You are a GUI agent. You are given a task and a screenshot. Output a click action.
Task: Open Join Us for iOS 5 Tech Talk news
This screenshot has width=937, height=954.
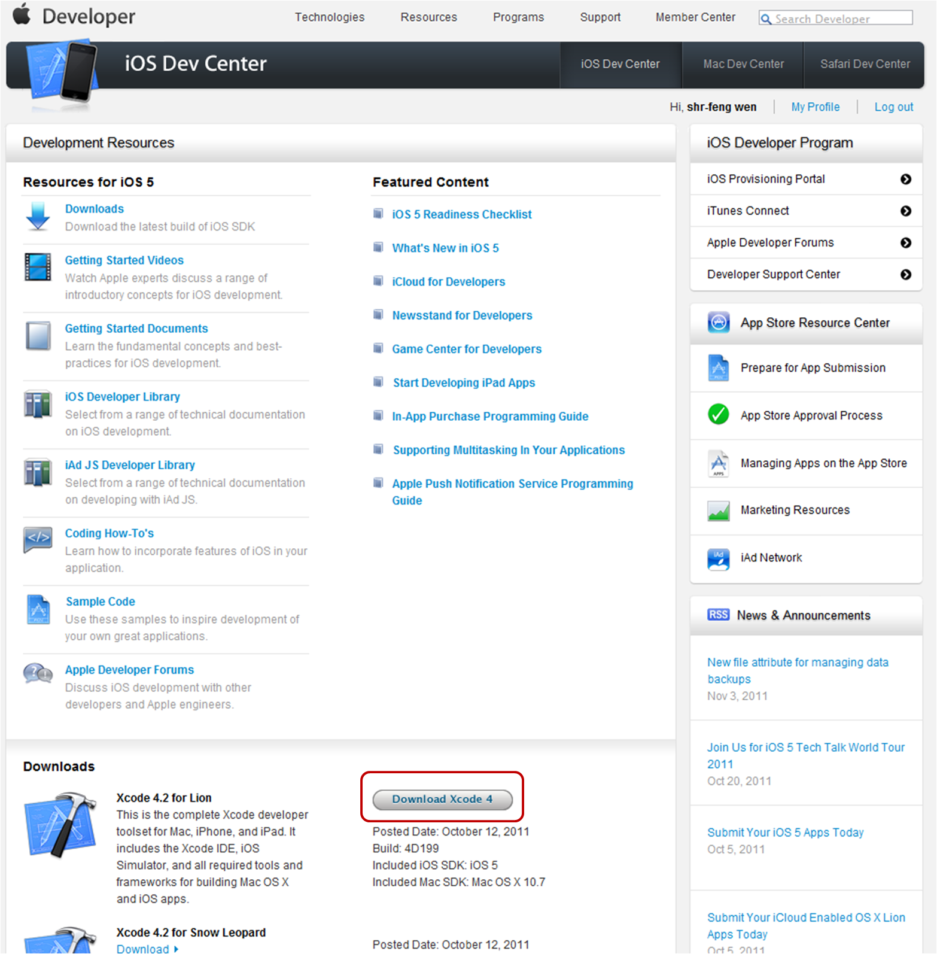pyautogui.click(x=806, y=756)
